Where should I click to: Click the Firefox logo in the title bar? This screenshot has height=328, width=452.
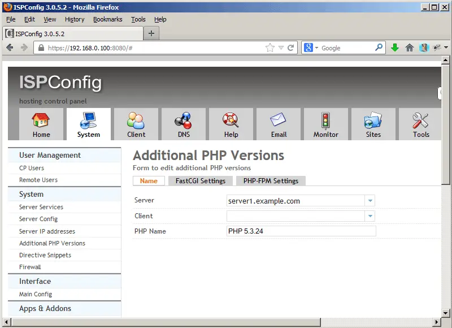click(x=8, y=7)
